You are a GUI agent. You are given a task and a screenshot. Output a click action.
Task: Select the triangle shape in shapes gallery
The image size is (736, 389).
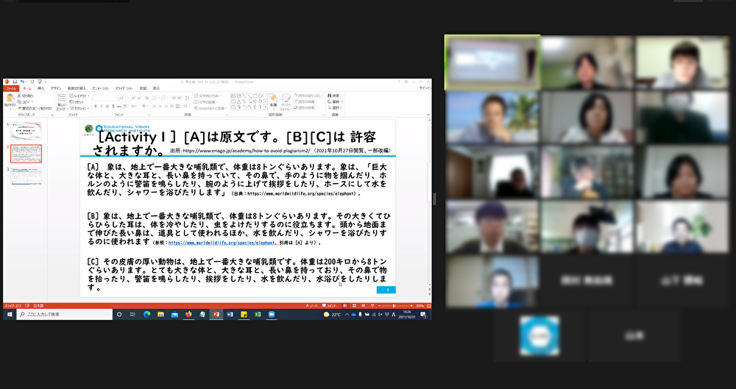[239, 101]
